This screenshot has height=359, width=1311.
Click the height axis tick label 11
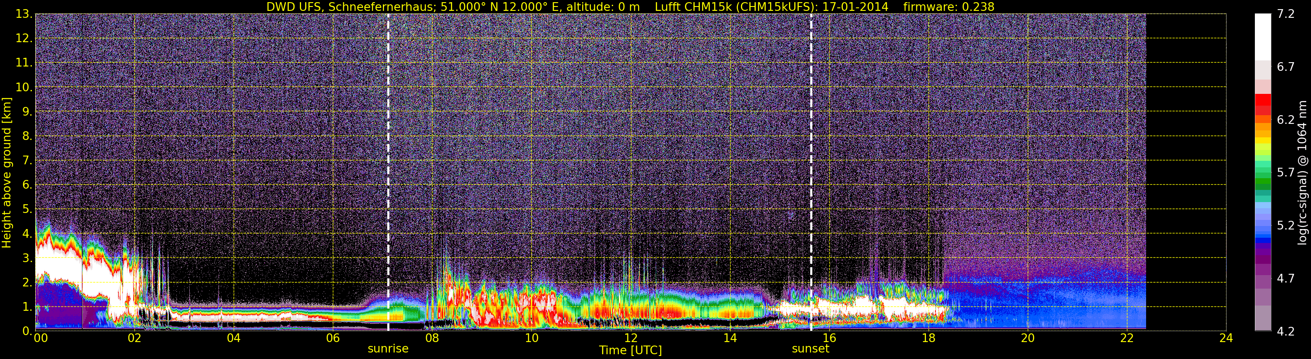23,63
